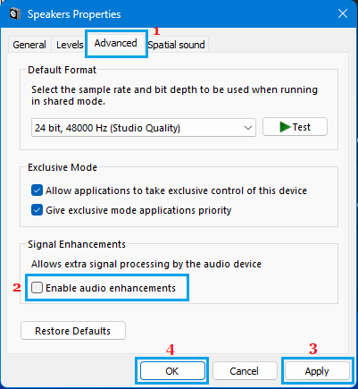The width and height of the screenshot is (358, 389).
Task: Click the speaker icon in title bar
Action: 15,14
